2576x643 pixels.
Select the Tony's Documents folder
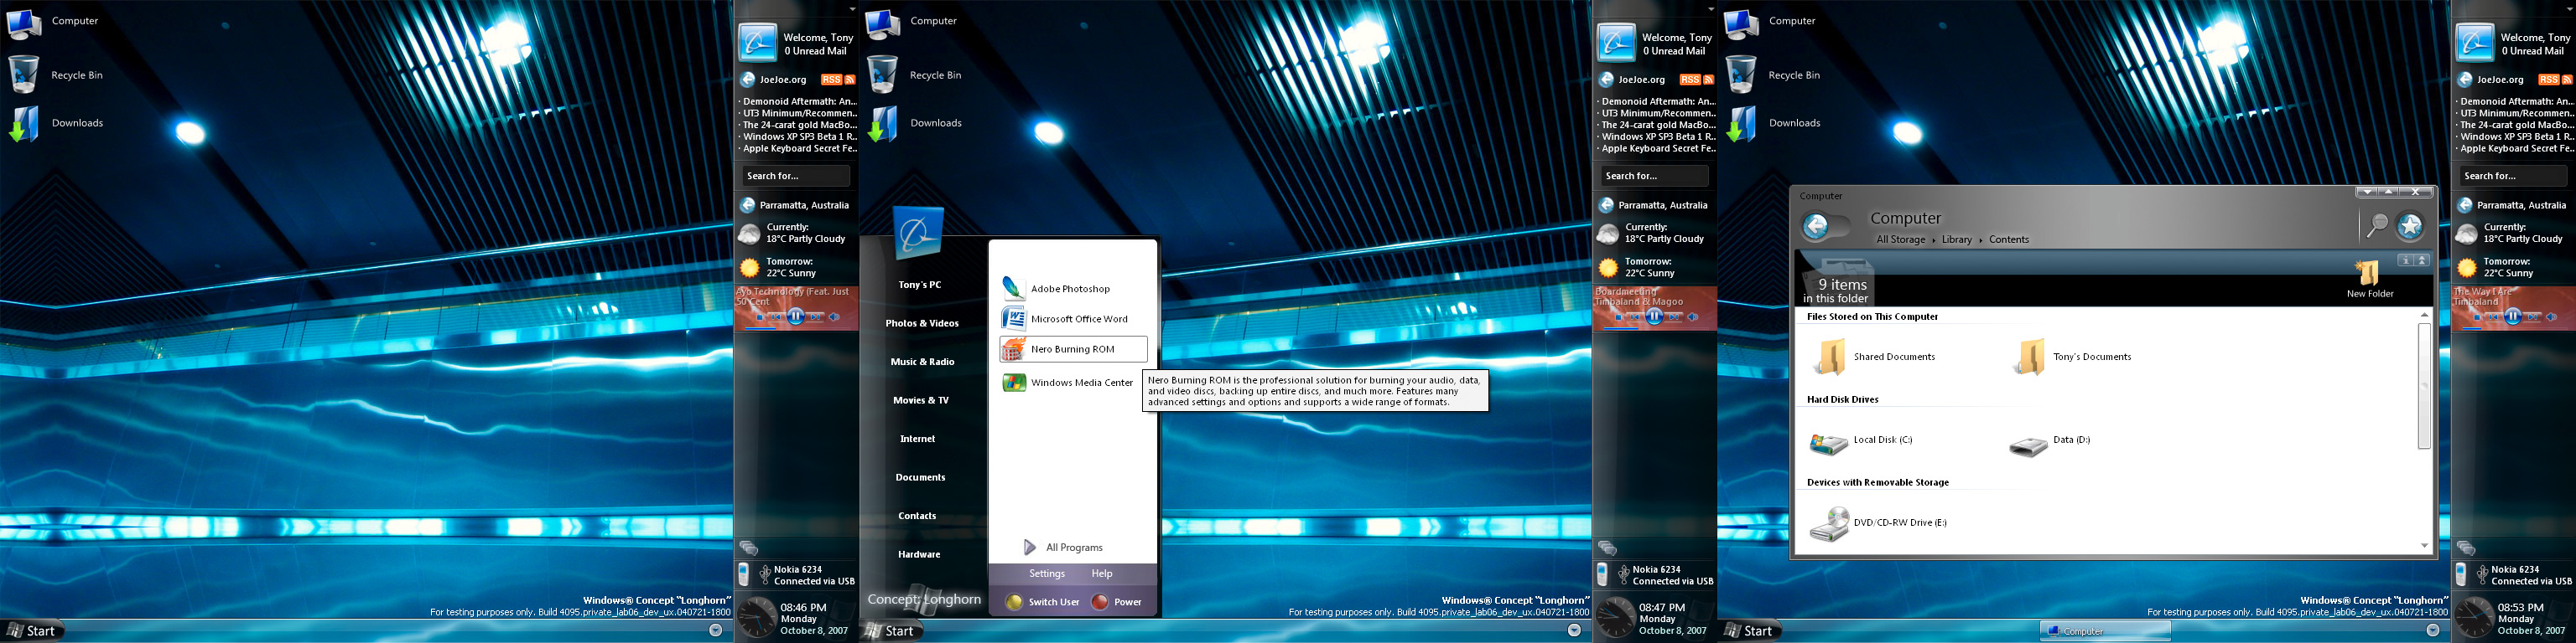point(2071,357)
